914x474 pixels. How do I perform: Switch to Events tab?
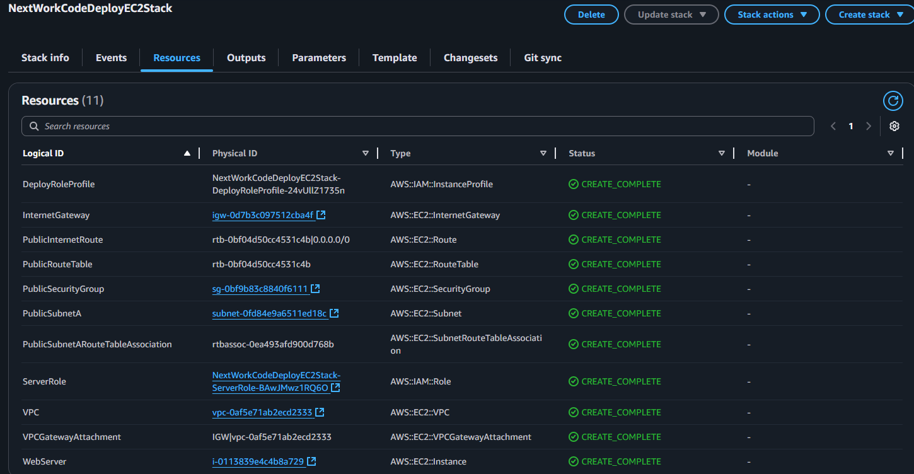(x=112, y=57)
